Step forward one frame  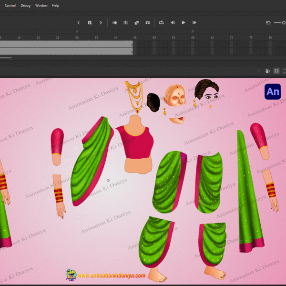tap(194, 22)
